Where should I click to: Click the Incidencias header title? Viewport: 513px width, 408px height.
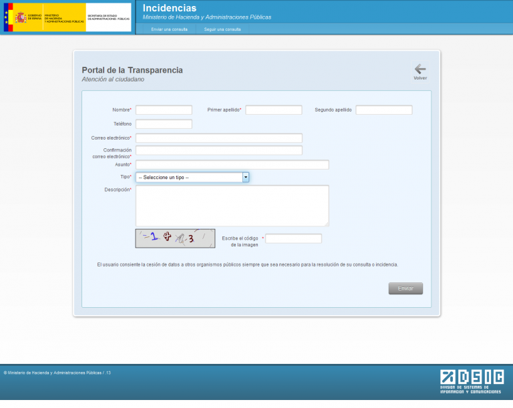170,8
